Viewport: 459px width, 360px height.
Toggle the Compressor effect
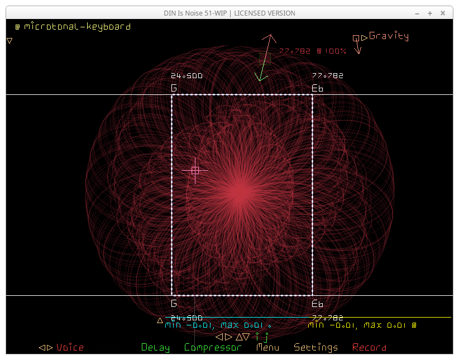click(213, 347)
